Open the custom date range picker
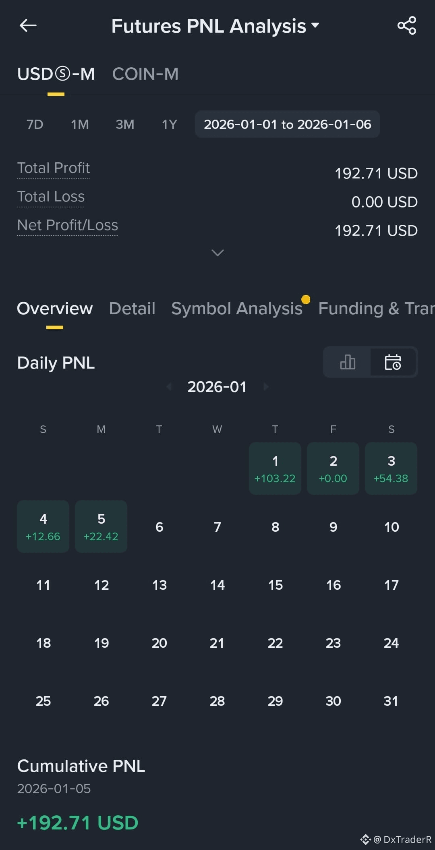 287,124
